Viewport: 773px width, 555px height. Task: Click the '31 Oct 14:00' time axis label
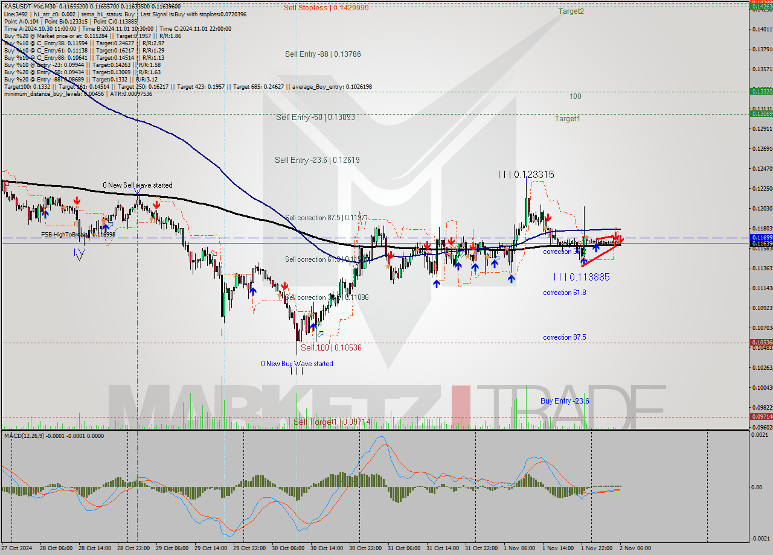click(x=443, y=548)
